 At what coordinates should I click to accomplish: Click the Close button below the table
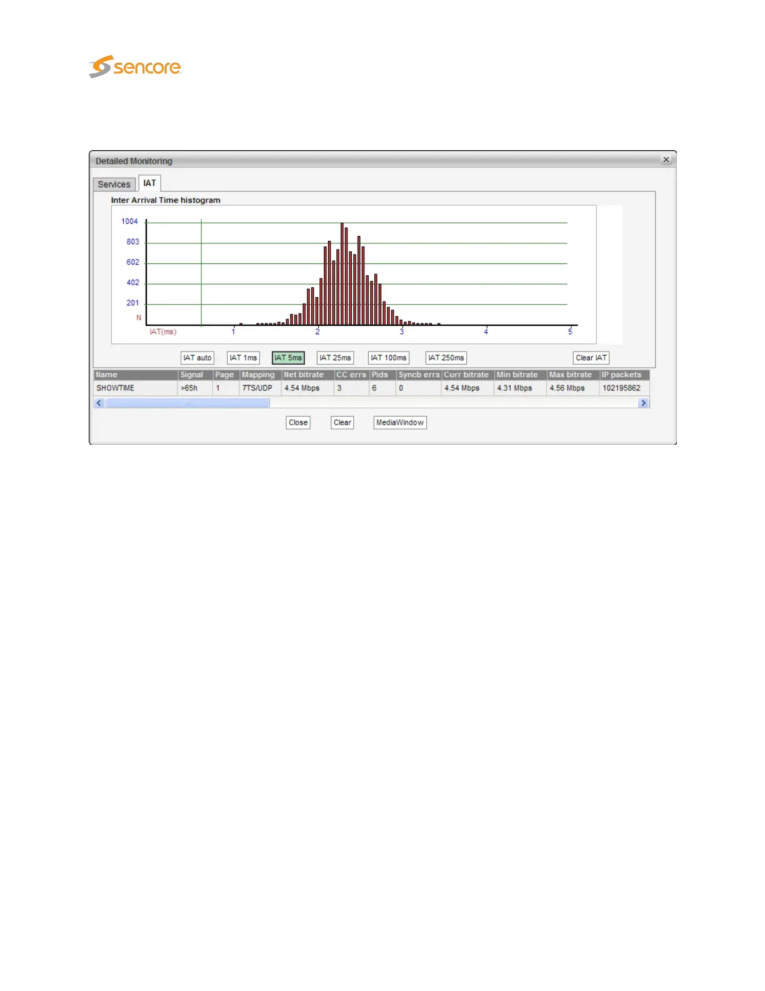tap(298, 423)
